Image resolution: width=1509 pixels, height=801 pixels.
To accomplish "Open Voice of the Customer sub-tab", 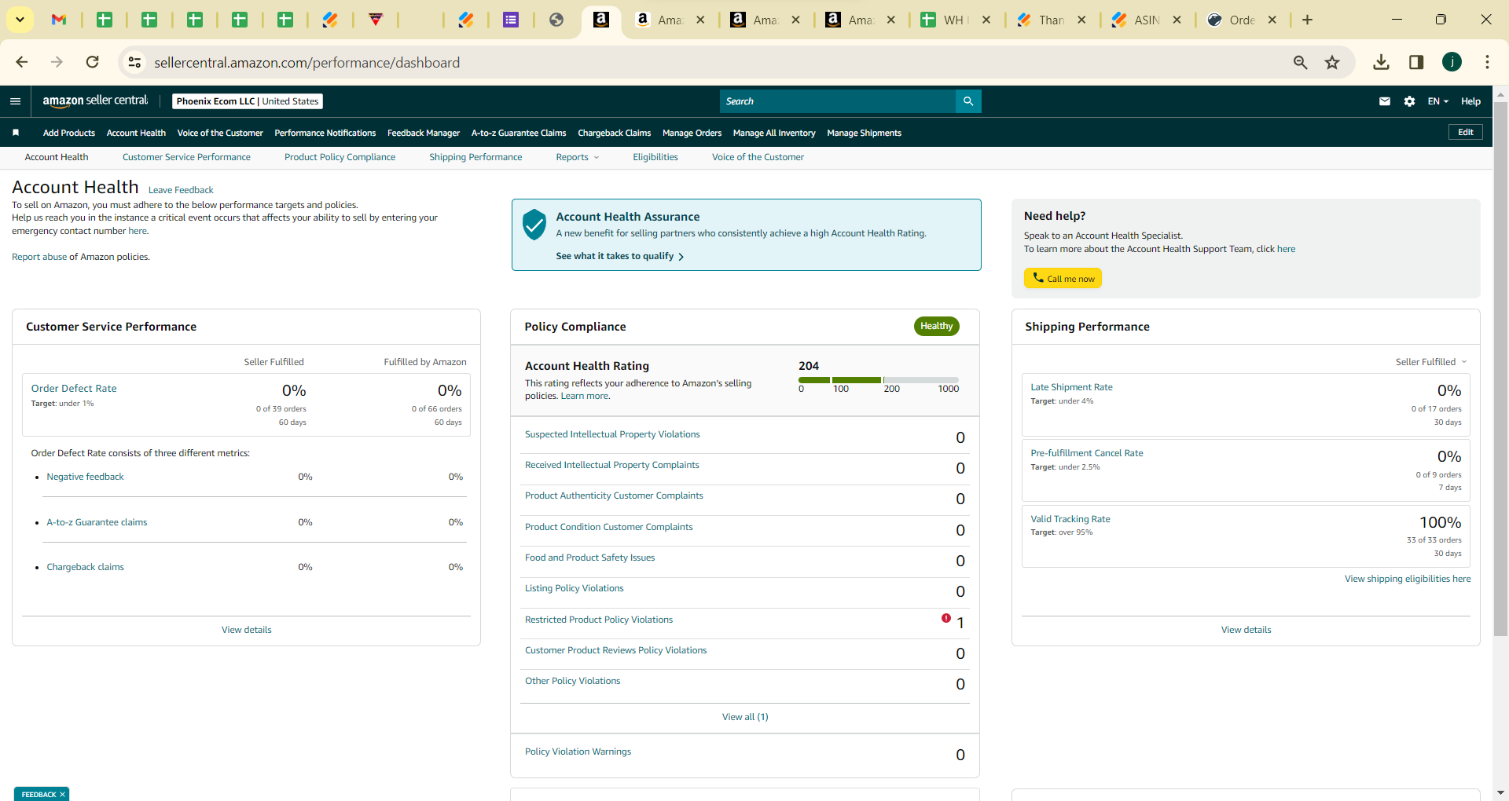I will point(758,157).
